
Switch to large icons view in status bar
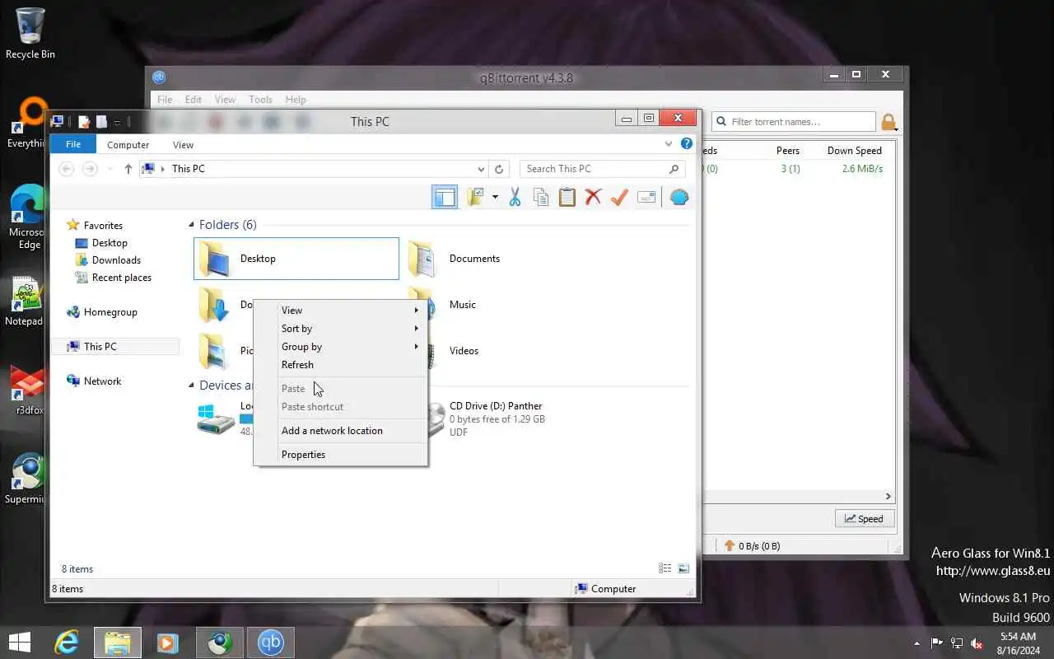683,568
